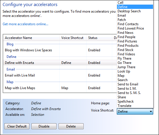Choose 'Find Pictures' list entry
The image size is (159, 135).
[135, 41]
